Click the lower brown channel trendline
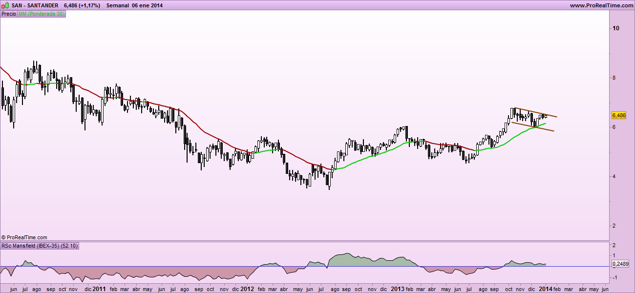The height and width of the screenshot is (293, 635). pos(532,126)
